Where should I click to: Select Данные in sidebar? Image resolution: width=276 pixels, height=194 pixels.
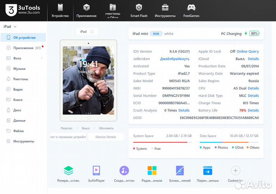23,121
